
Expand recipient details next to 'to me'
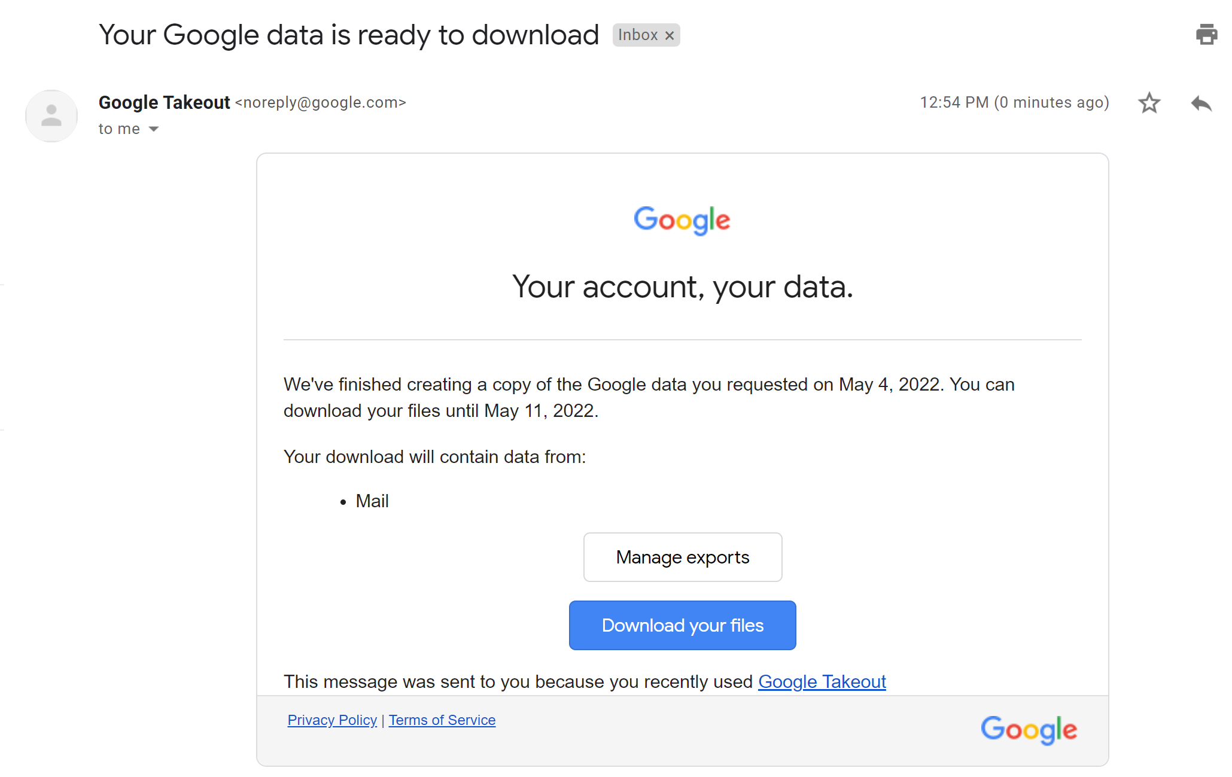pyautogui.click(x=154, y=129)
